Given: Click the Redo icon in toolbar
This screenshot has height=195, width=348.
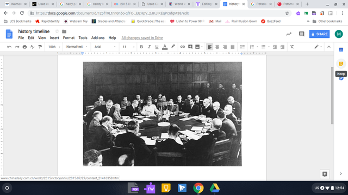Looking at the screenshot, I should [x=17, y=47].
